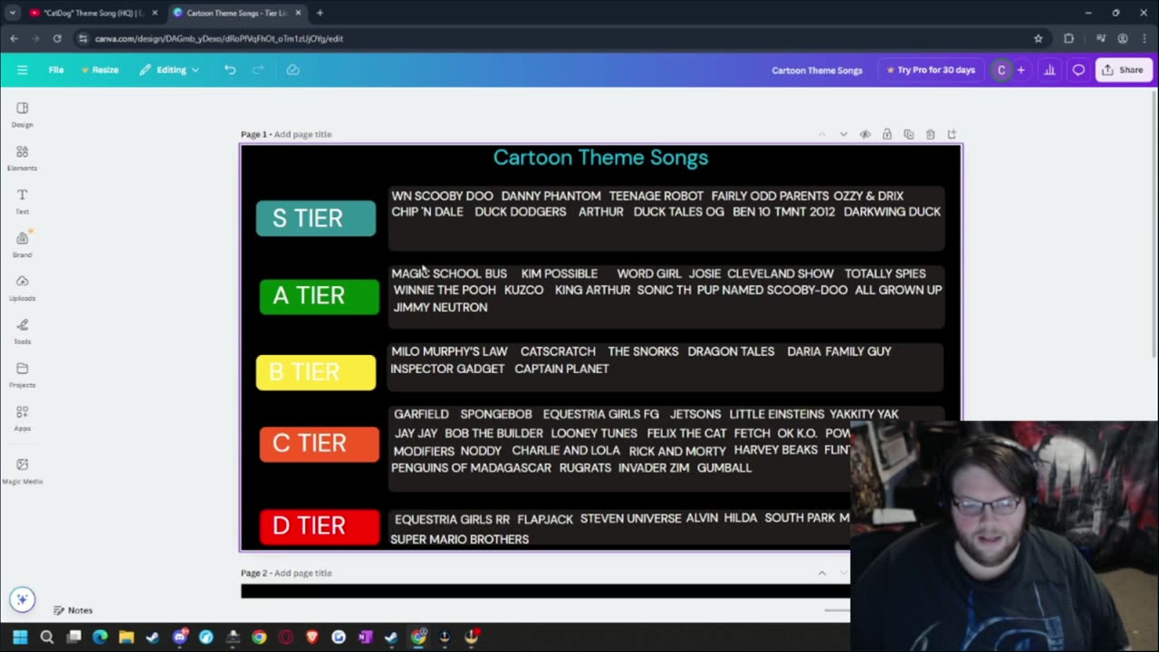Image resolution: width=1159 pixels, height=652 pixels.
Task: Open the Analytics bar chart icon
Action: click(x=1049, y=70)
